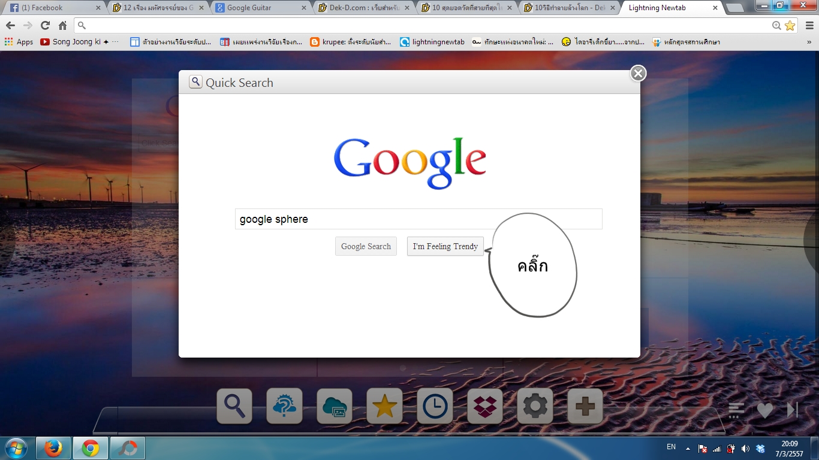Screen dimensions: 819x460
Task: Go back with Chrome's back arrow
Action: (x=10, y=26)
